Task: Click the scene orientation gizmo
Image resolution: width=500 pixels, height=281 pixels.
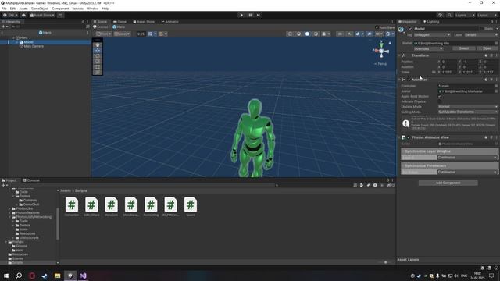Action: pos(381,50)
